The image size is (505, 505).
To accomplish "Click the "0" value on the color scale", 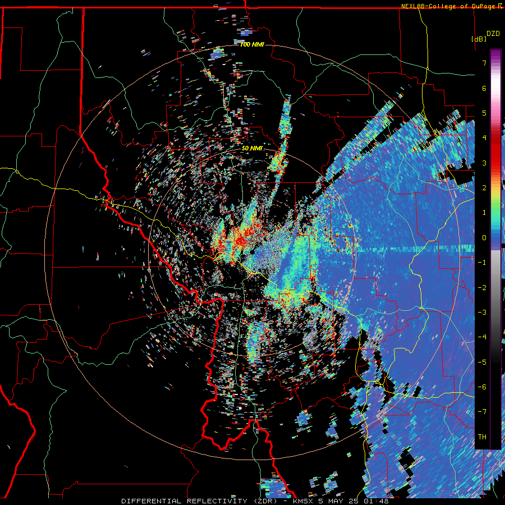I will tap(484, 237).
